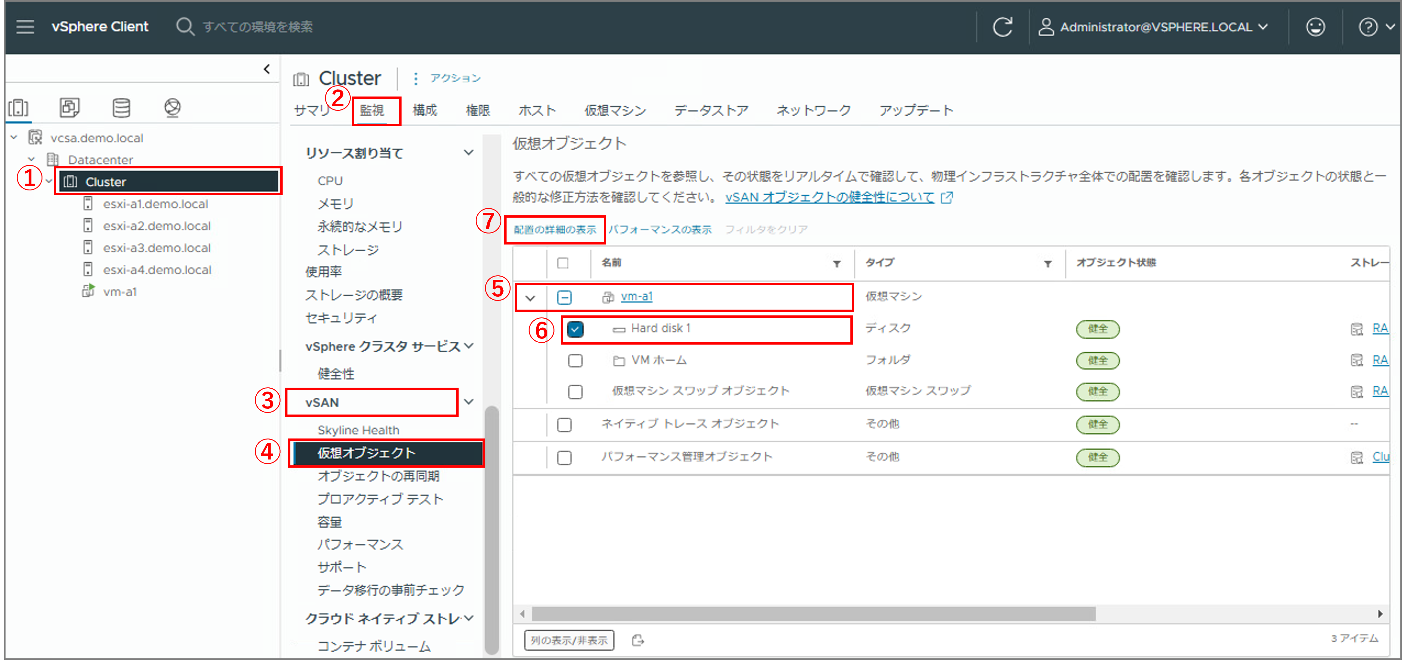Image resolution: width=1402 pixels, height=660 pixels.
Task: Refresh the vSphere Client view
Action: tap(1002, 27)
